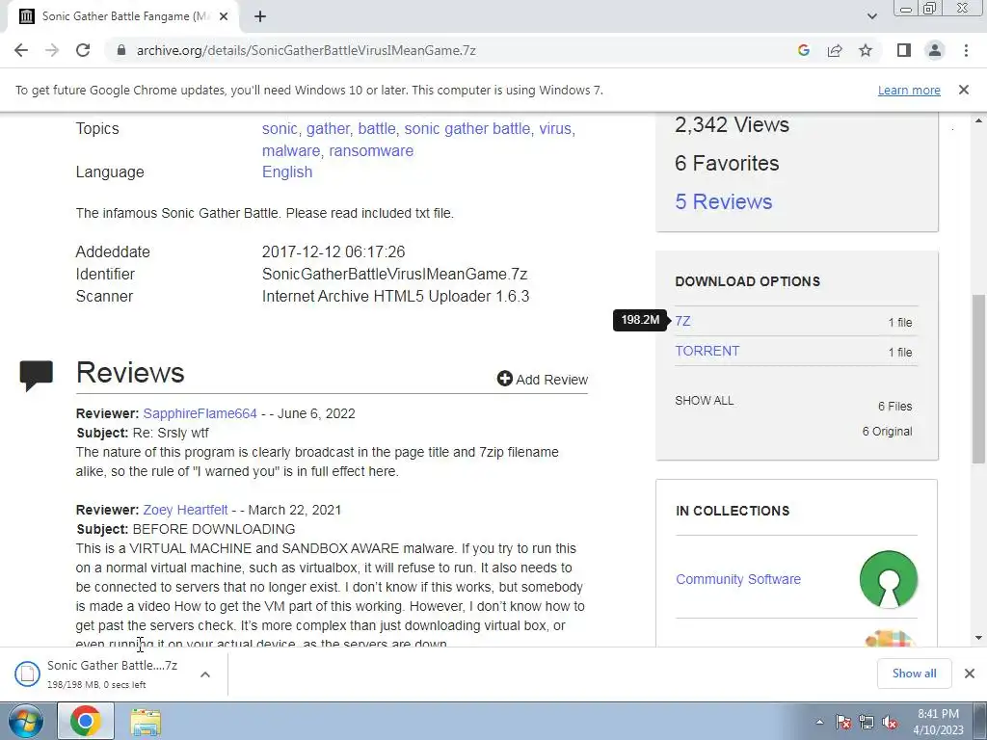Click the Action Center flag icon
The height and width of the screenshot is (740, 987).
843,722
